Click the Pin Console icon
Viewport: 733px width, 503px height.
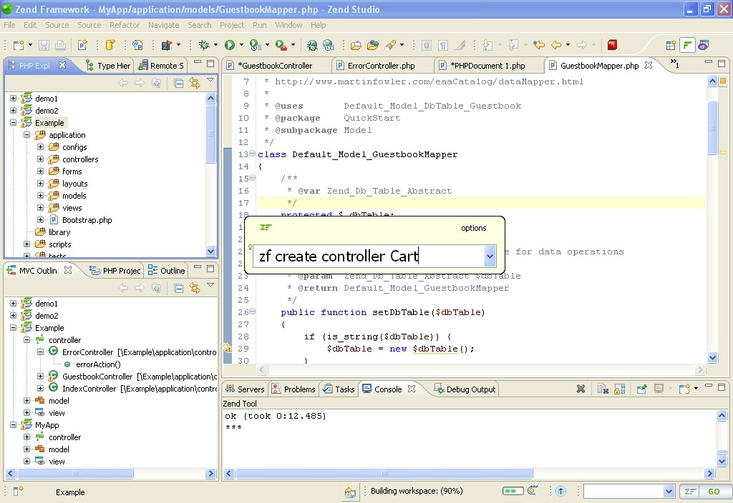pyautogui.click(x=641, y=389)
